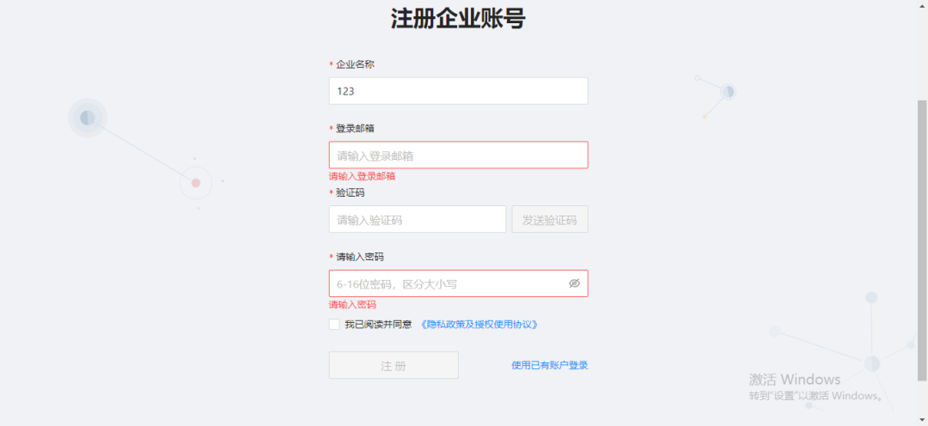Click the 注册 submit button
Viewport: 928px width, 426px height.
click(x=394, y=365)
